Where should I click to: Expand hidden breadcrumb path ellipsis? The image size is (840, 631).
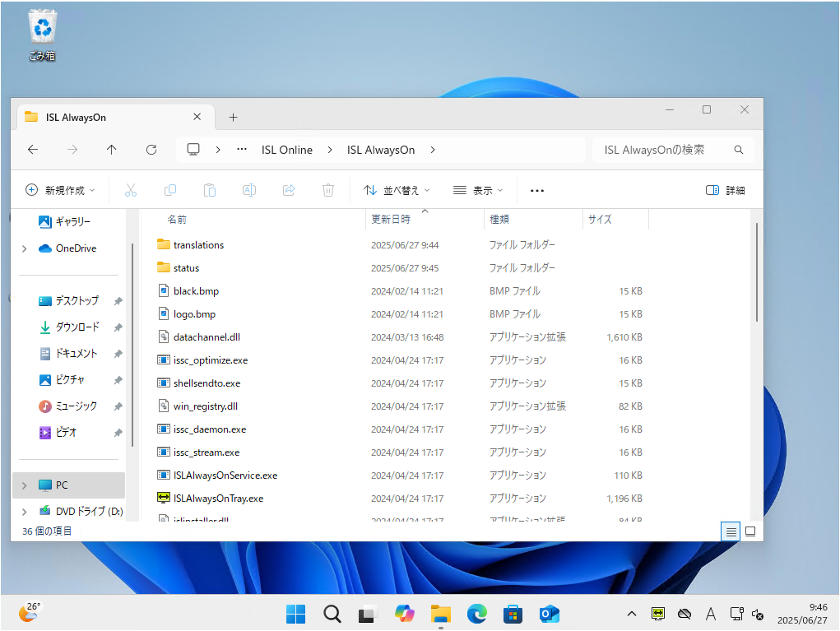[242, 150]
